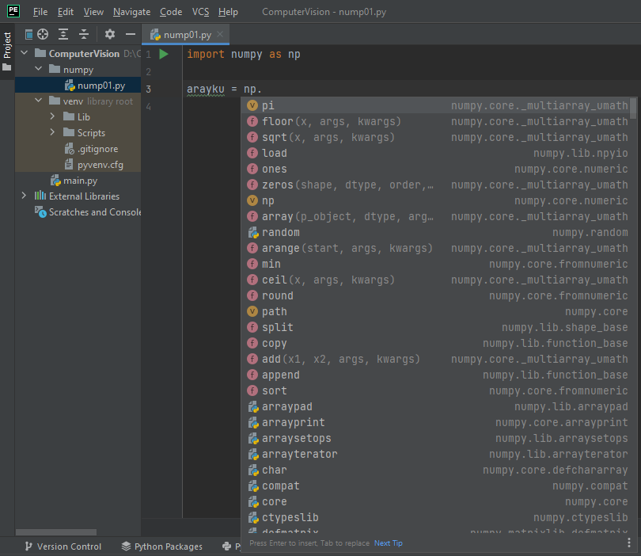This screenshot has height=556, width=641.
Task: Hide the Project panel with minus icon
Action: pos(131,34)
